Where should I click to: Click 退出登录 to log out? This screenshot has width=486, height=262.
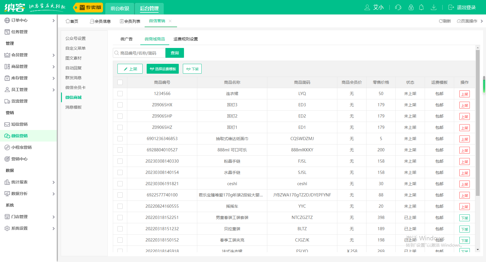coord(462,8)
